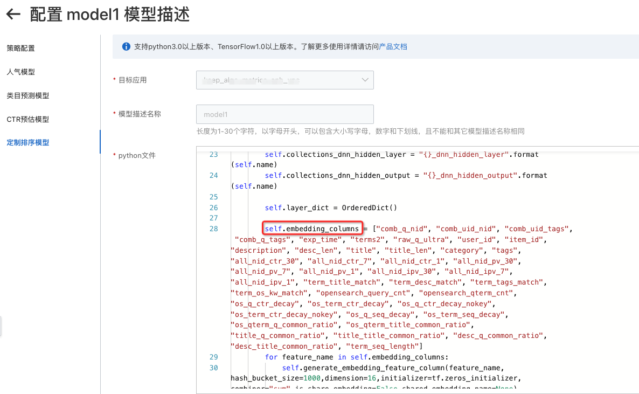Viewport: 639px width, 394px height.
Task: Select CTR预估模型 in the sidebar
Action: tap(27, 119)
